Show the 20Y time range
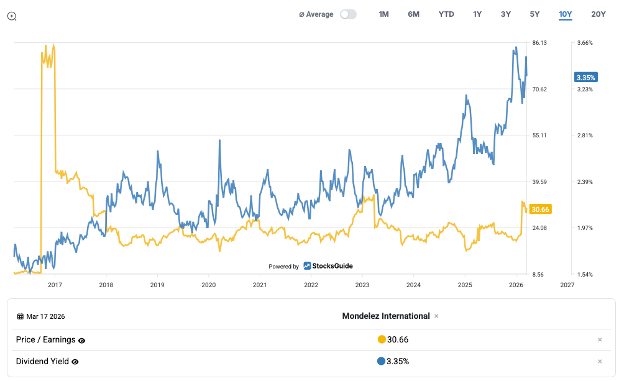Image resolution: width=619 pixels, height=381 pixels. [x=598, y=14]
